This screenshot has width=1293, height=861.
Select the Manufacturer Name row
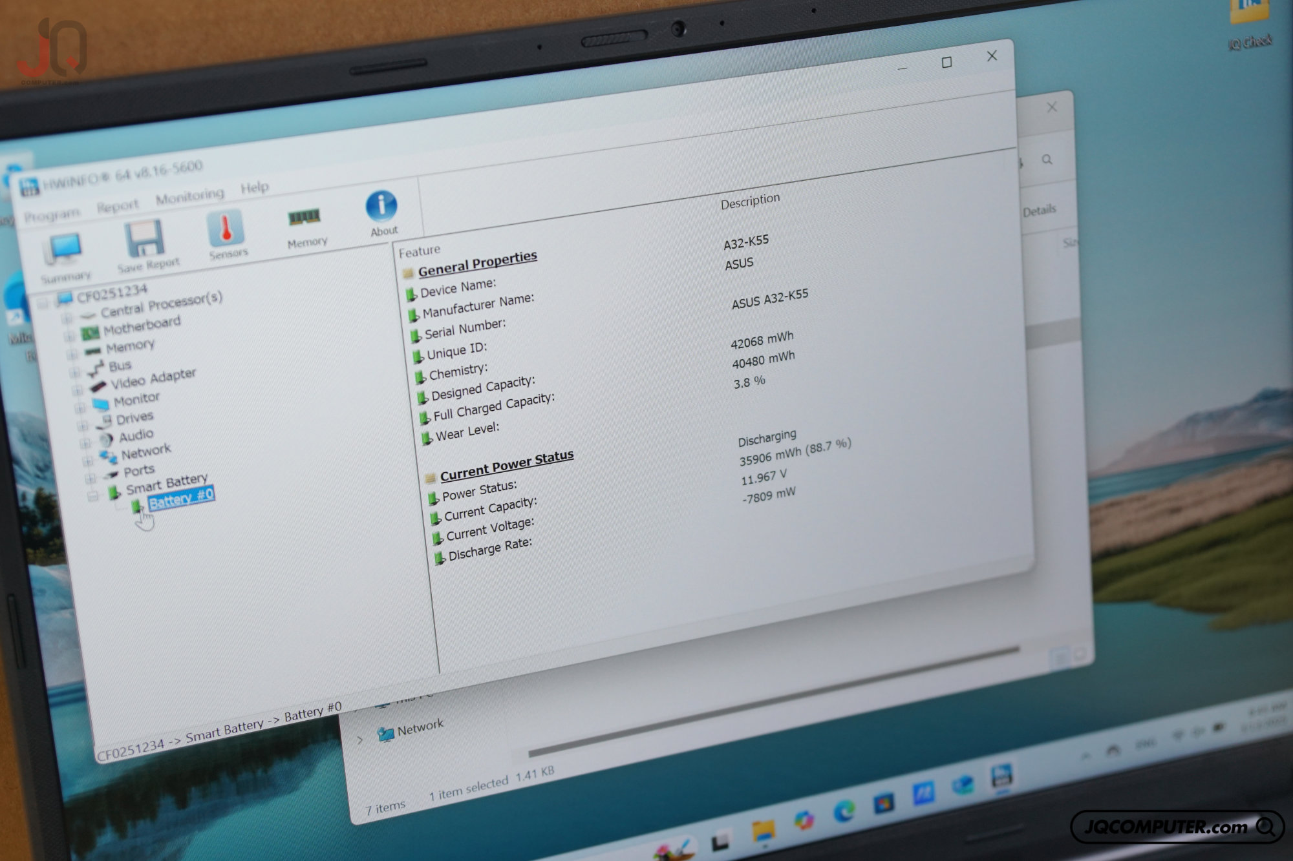coord(478,306)
